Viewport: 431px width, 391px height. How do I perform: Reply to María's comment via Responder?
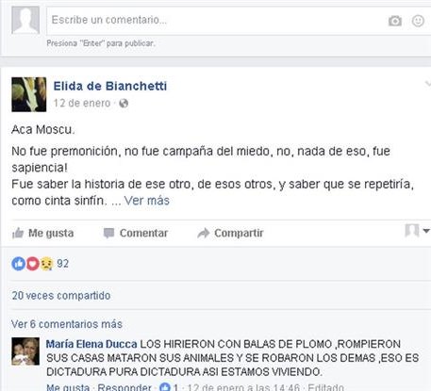pos(124,387)
